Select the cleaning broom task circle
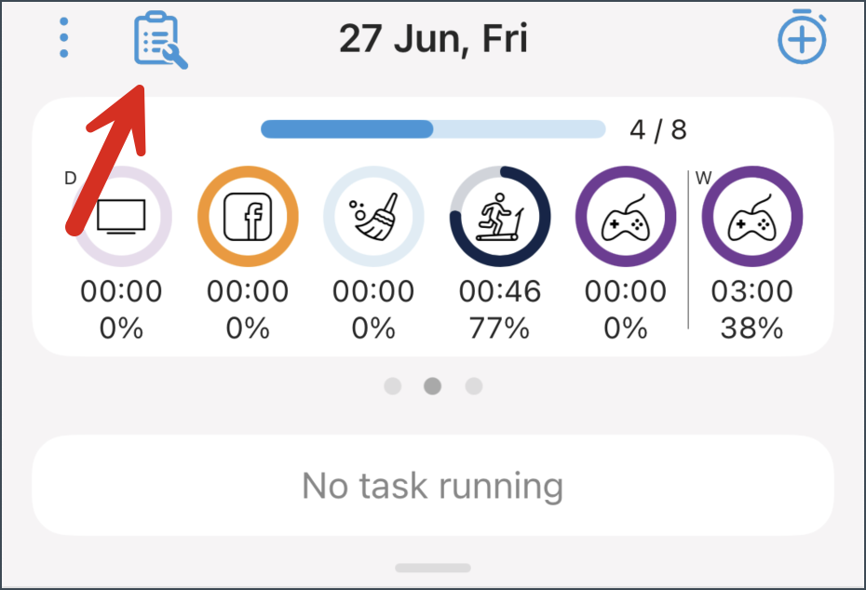 click(x=374, y=216)
